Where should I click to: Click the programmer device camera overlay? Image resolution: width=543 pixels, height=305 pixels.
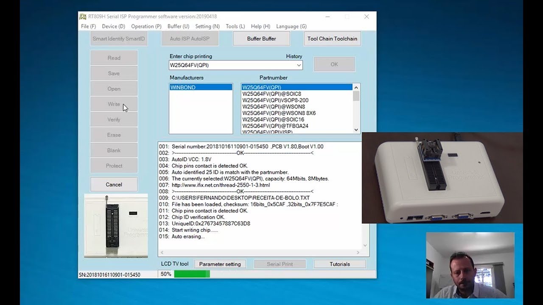point(442,178)
